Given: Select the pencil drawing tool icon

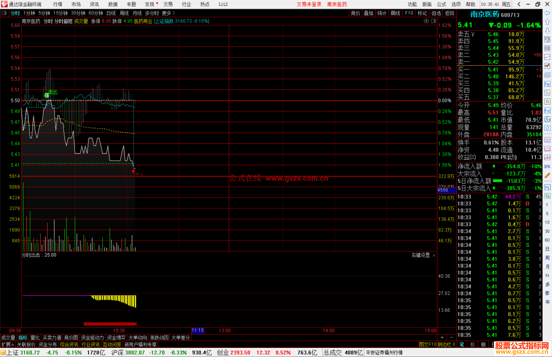Looking at the screenshot, I should (x=547, y=175).
